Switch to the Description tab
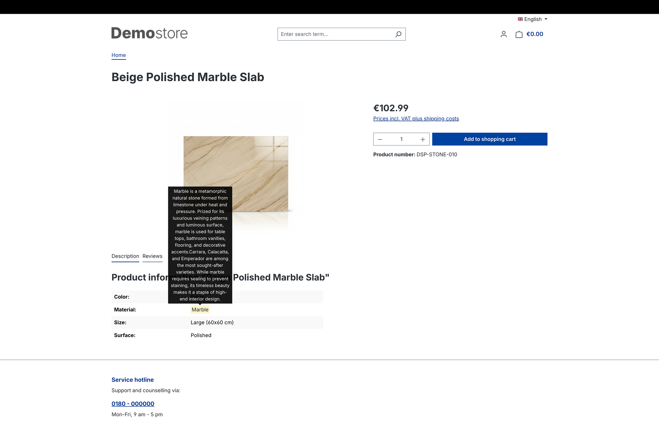 [x=125, y=256]
